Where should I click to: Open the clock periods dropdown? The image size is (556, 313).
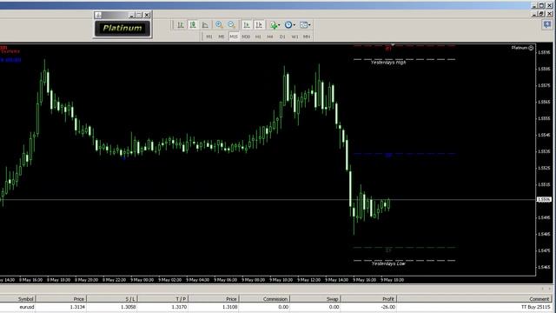(289, 25)
